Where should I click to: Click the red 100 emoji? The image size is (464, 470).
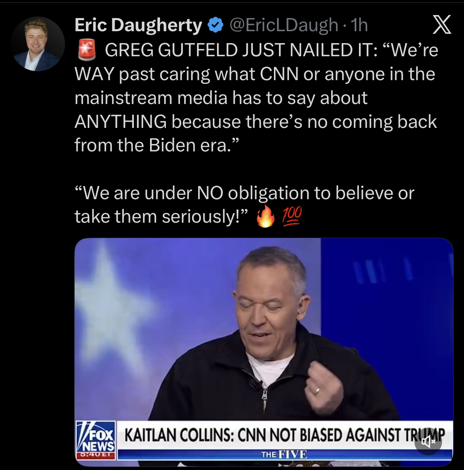[x=292, y=216]
